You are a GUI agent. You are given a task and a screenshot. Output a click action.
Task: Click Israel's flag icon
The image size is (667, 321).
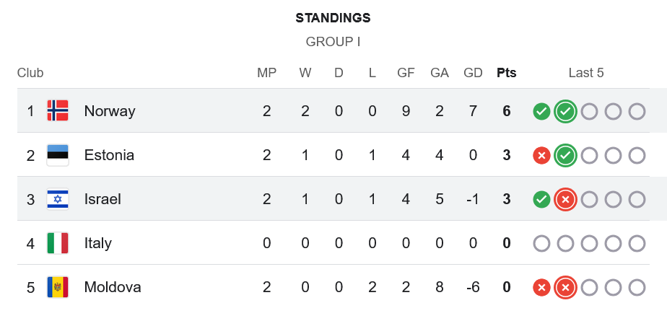(x=58, y=199)
